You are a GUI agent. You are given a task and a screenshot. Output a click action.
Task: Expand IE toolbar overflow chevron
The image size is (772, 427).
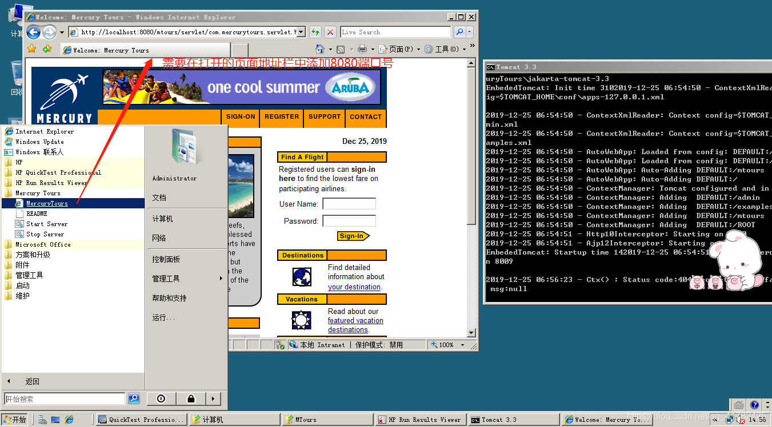pos(472,46)
